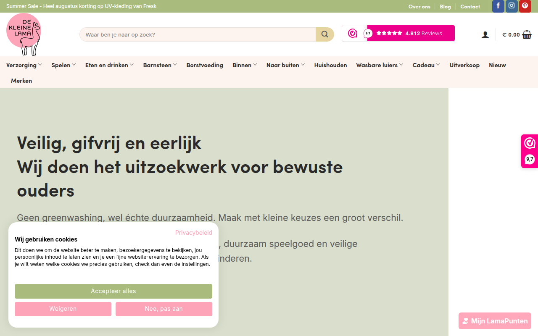The height and width of the screenshot is (336, 538).
Task: Open the shopping cart basket icon
Action: tap(527, 35)
